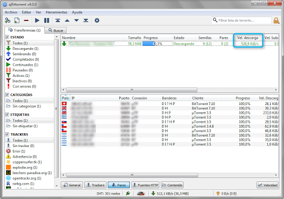Image resolution: width=284 pixels, height=199 pixels.
Task: Switch to the Buscar tab
Action: (55, 30)
